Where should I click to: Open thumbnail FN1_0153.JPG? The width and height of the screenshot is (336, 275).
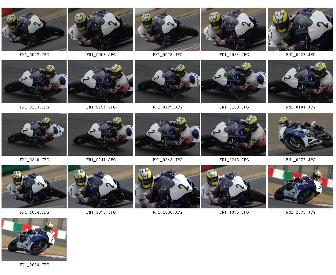34,82
